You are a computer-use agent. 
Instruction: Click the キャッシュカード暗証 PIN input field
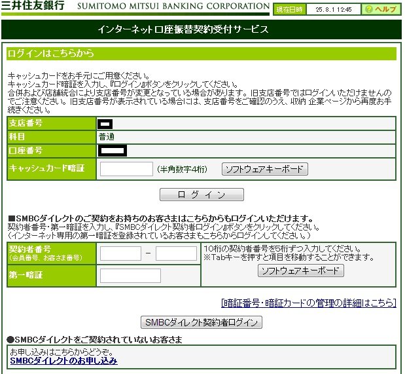click(x=126, y=169)
